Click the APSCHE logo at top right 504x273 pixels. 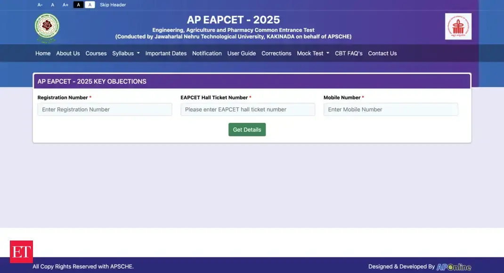click(458, 26)
